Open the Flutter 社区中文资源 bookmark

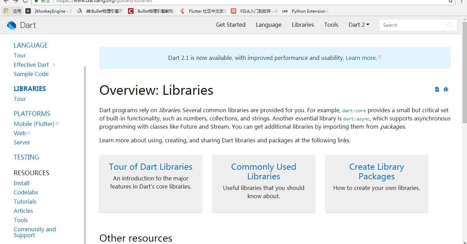(203, 11)
